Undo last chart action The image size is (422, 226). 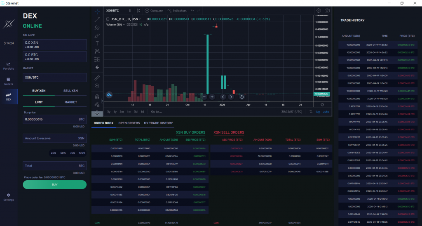click(193, 11)
